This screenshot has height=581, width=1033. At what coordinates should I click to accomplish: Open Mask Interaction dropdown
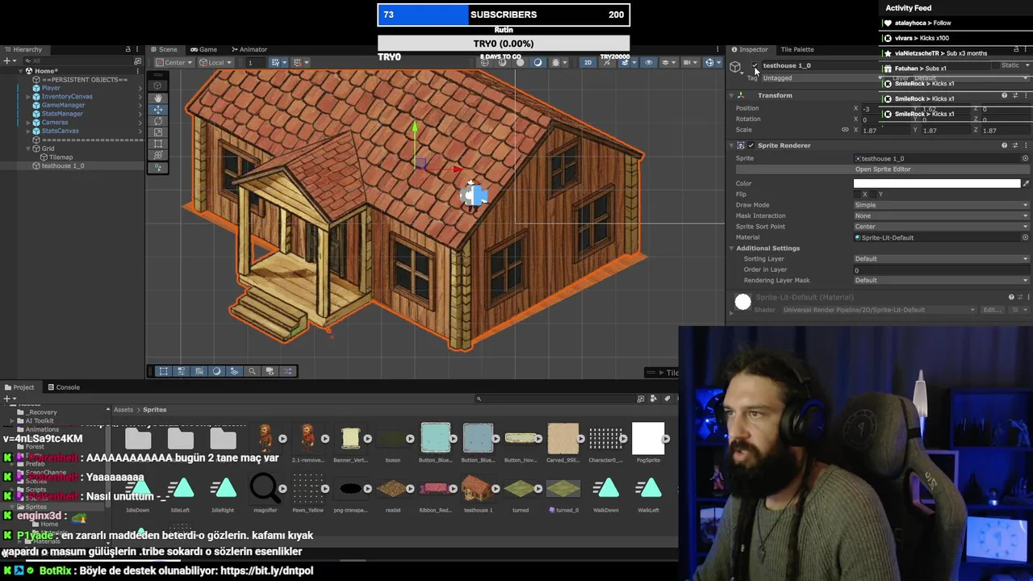coord(941,215)
